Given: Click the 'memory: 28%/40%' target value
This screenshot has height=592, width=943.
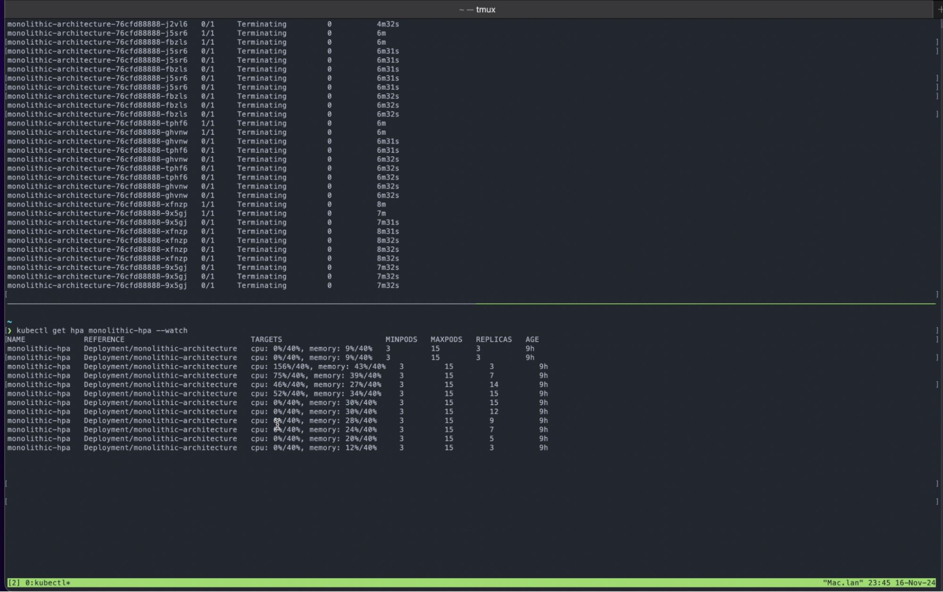Looking at the screenshot, I should 343,420.
